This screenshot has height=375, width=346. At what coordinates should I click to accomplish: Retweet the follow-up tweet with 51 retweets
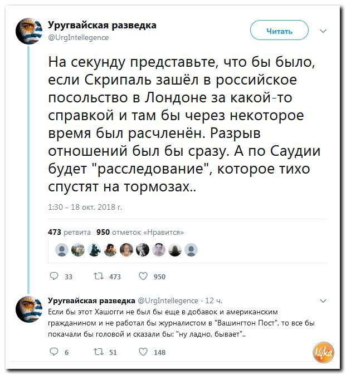coord(99,352)
